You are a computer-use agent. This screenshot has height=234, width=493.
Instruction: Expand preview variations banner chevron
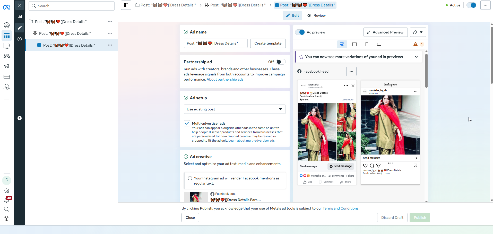(416, 57)
